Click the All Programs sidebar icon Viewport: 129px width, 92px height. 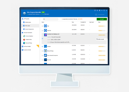[23, 19]
